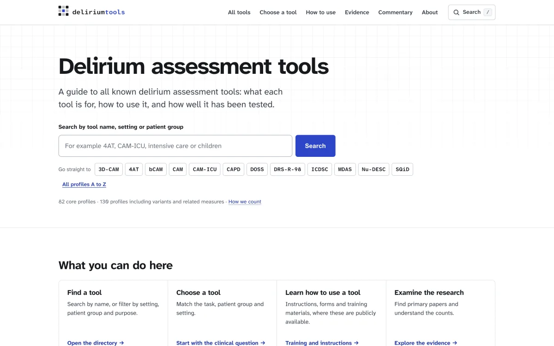Click the Open the directory link

pos(96,343)
